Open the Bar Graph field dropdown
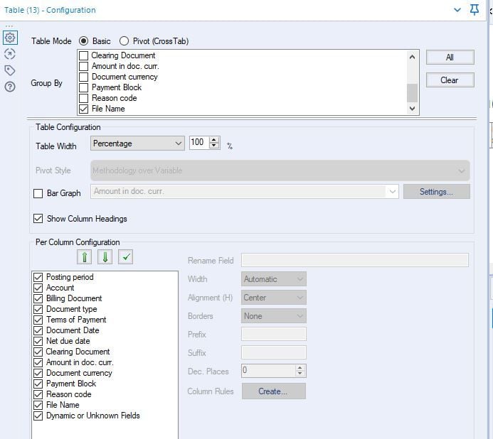Screen dimensions: 493x439 (x=245, y=192)
